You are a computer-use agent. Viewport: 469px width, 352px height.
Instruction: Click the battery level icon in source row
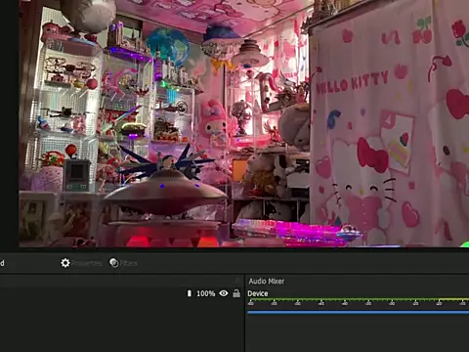(190, 293)
